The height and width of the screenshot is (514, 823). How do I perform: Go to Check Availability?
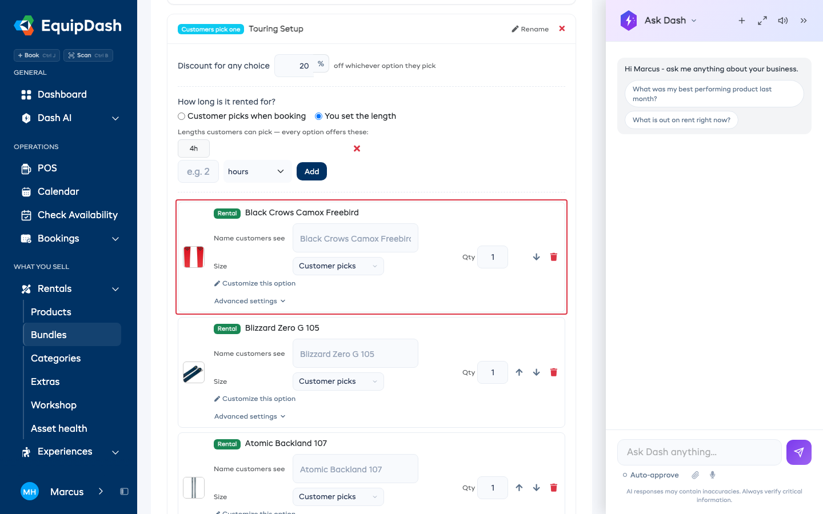pos(69,215)
